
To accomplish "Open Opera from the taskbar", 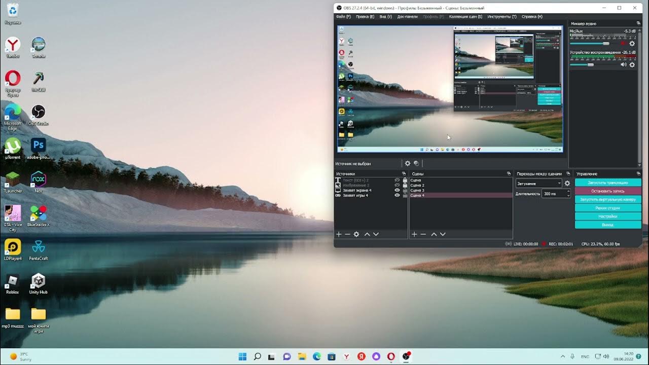I will [391, 356].
